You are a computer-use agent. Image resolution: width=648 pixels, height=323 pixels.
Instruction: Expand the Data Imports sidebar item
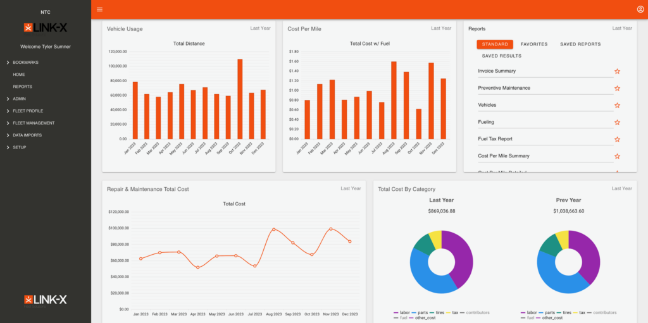tap(28, 135)
